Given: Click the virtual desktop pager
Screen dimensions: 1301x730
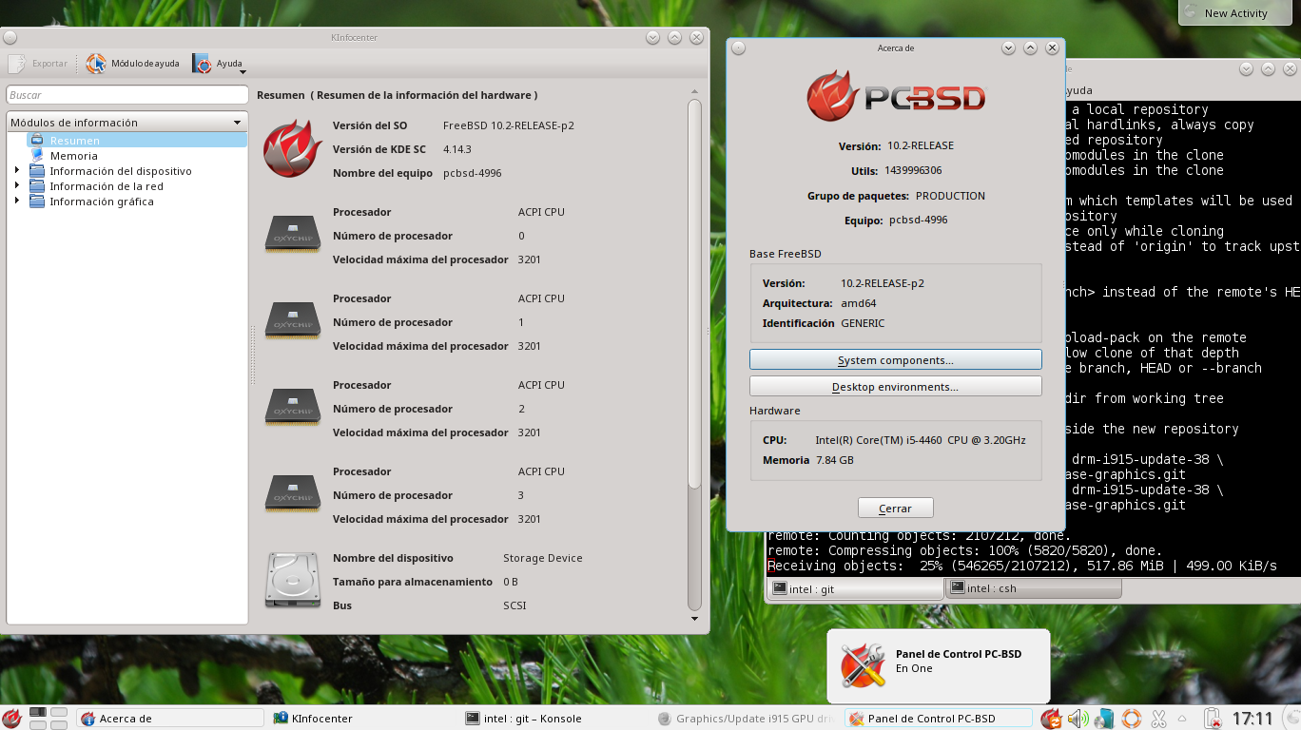Looking at the screenshot, I should pos(49,718).
